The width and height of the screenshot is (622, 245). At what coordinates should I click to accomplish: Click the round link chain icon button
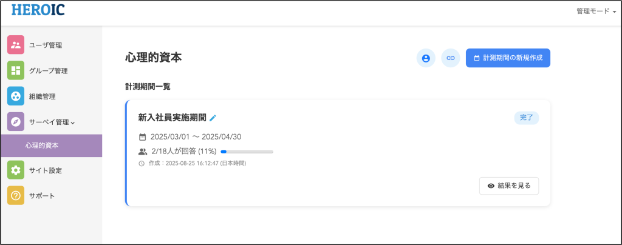click(450, 58)
